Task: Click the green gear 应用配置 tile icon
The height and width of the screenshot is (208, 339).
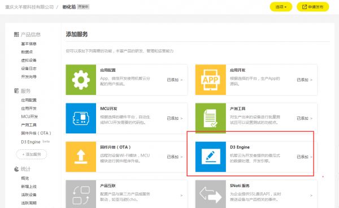Action: click(81, 80)
